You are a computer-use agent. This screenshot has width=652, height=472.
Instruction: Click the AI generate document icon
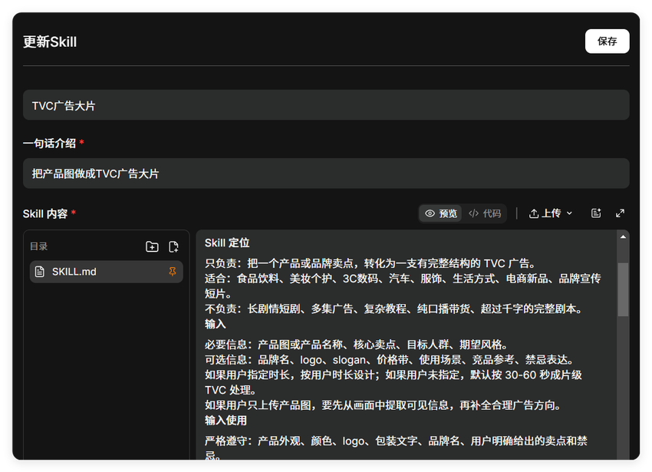pos(596,213)
